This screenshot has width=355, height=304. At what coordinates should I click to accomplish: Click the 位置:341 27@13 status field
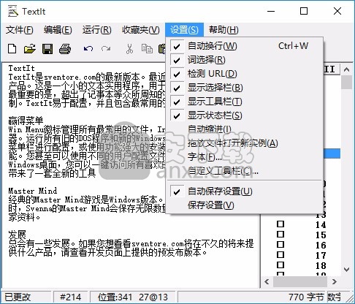133,297
